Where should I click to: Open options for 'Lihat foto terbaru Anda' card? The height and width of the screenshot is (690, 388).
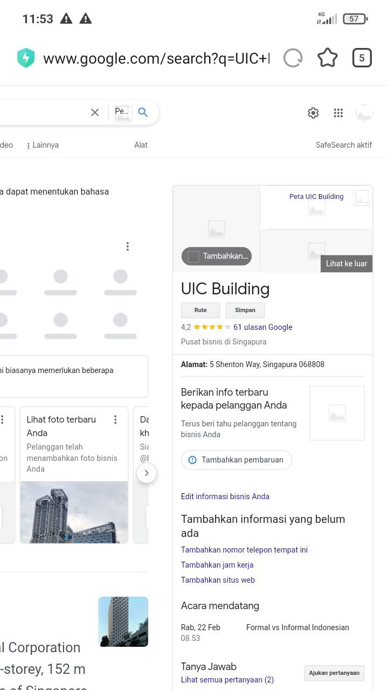click(115, 419)
